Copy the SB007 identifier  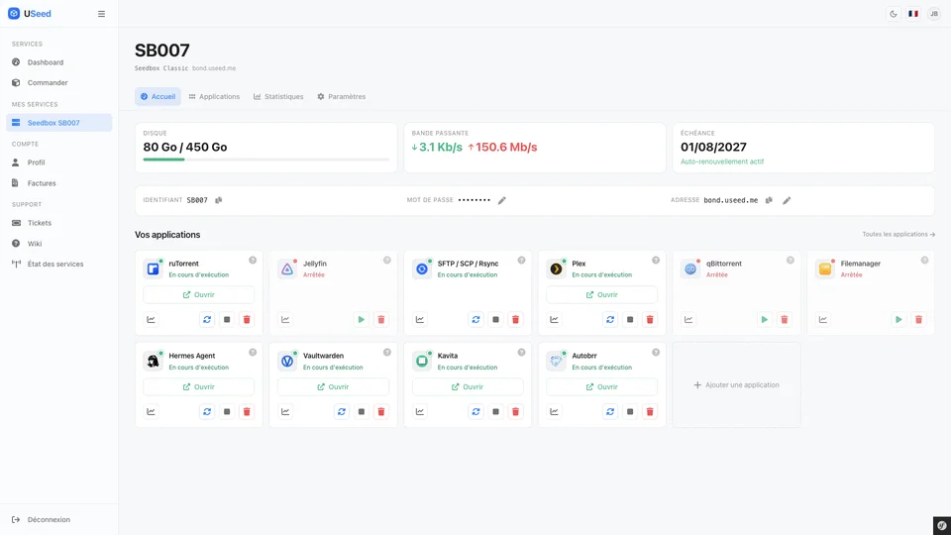tap(218, 200)
